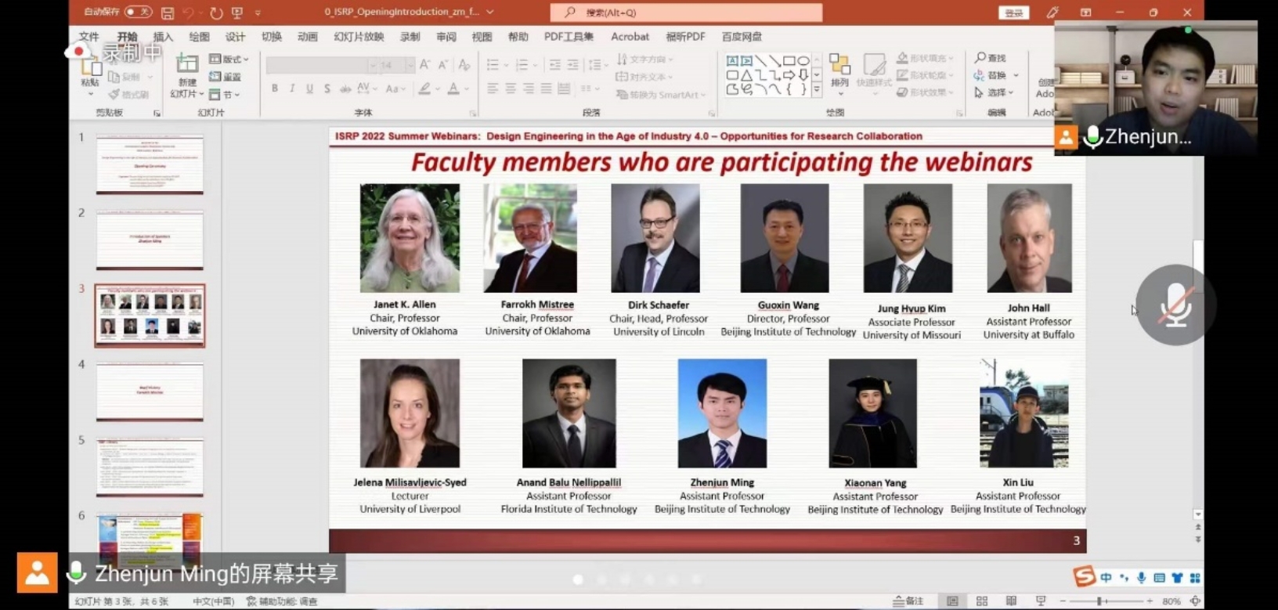Open the Slide Show (幻灯片放映) tab
Viewport: 1278px width, 610px height.
click(359, 37)
